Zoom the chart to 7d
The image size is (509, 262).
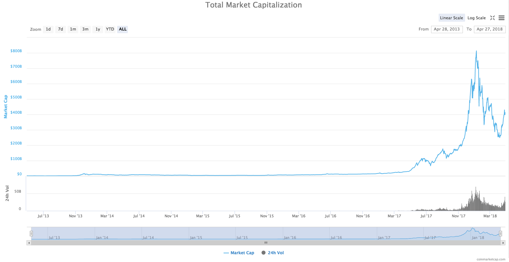tap(60, 29)
